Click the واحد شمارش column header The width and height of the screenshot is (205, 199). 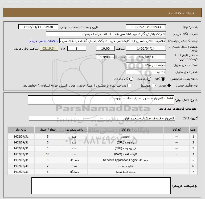pos(74,130)
